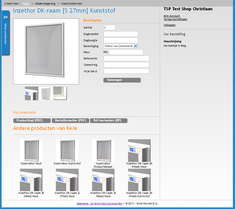Viewport: 235px width, 209px height.
Task: Open the Inzetrolhor Kunststof product image
Action: 67,150
